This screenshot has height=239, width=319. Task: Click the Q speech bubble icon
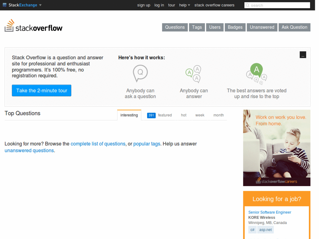click(x=140, y=73)
